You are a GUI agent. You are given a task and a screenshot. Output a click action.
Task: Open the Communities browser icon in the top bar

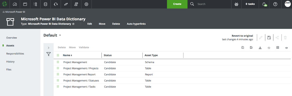tap(25, 4)
